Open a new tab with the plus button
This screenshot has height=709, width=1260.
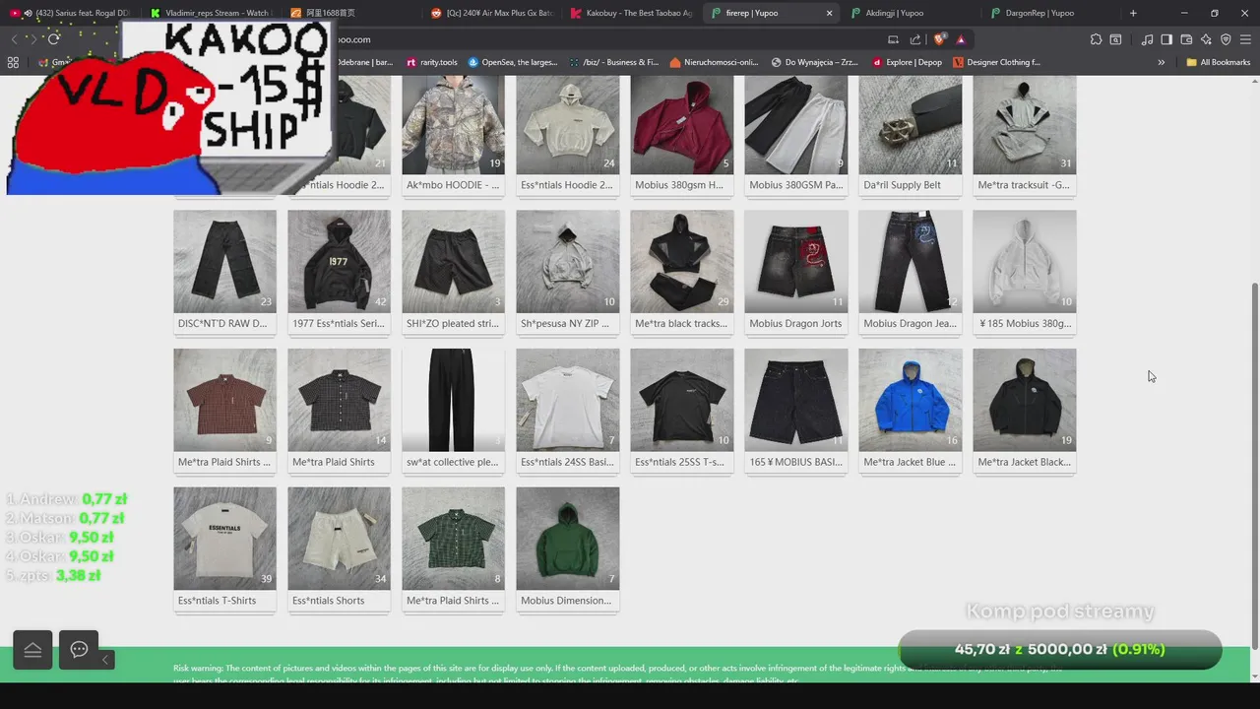point(1133,13)
